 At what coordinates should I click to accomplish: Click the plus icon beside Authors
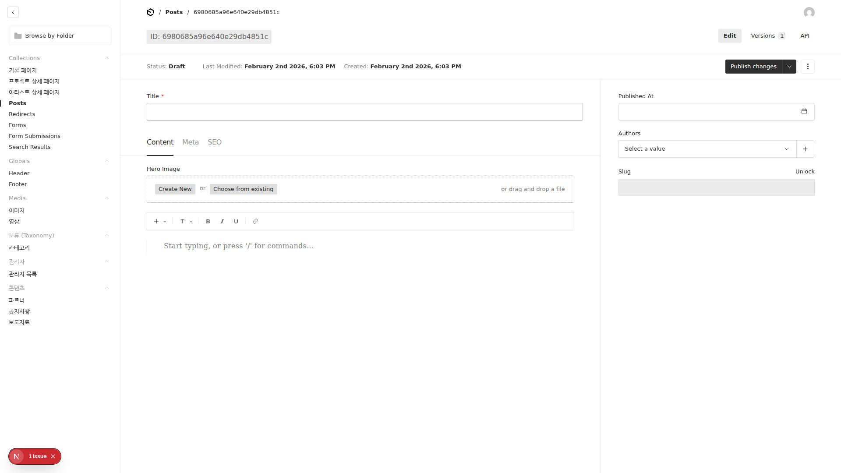coord(805,149)
